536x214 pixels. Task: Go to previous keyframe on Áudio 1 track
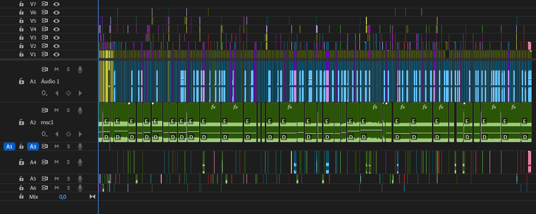pyautogui.click(x=57, y=93)
